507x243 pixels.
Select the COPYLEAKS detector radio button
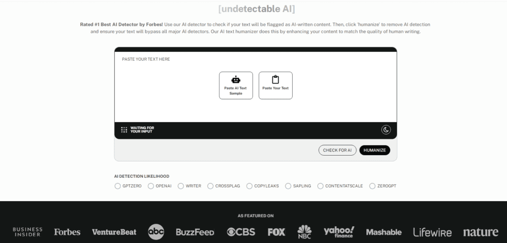coord(249,186)
